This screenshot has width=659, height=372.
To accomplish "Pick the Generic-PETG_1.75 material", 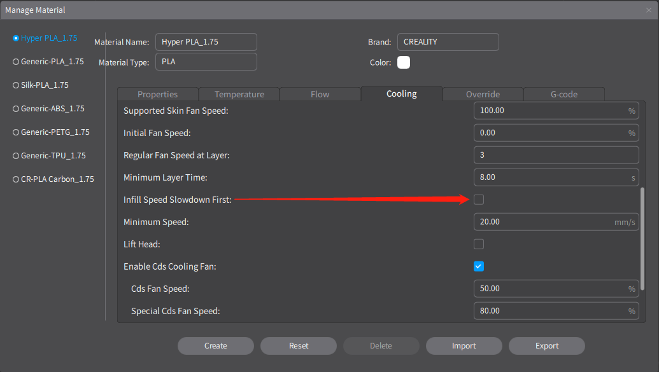I will (52, 132).
